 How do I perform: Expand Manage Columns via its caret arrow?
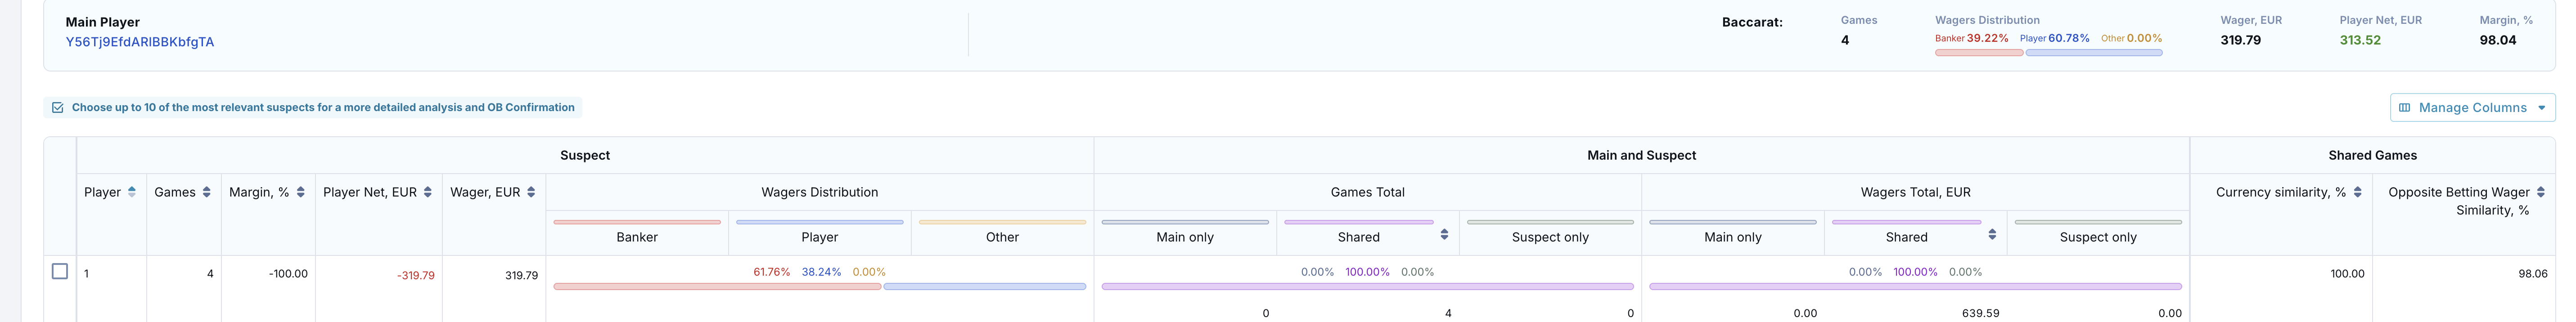(2541, 108)
